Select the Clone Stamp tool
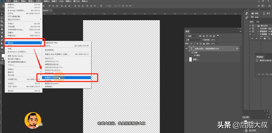 tap(2, 29)
